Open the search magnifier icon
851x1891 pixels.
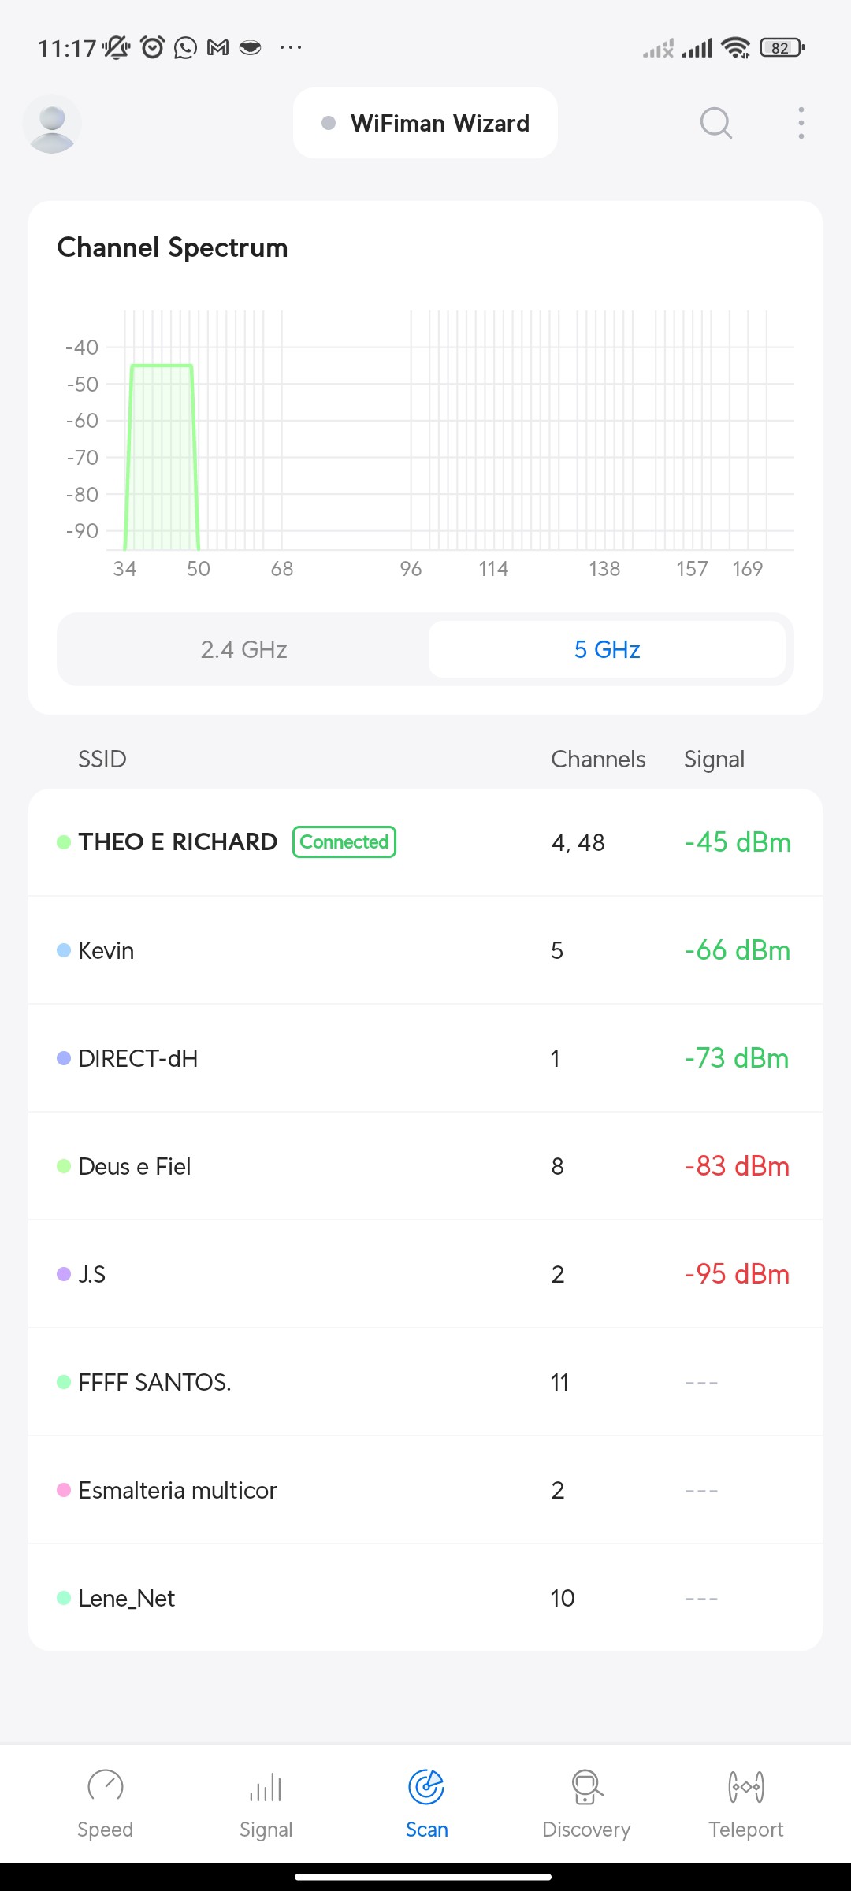(x=715, y=124)
